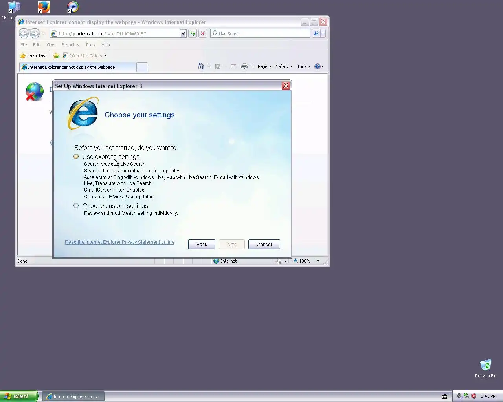
Task: Open the Tools menu in menu bar
Action: point(90,45)
